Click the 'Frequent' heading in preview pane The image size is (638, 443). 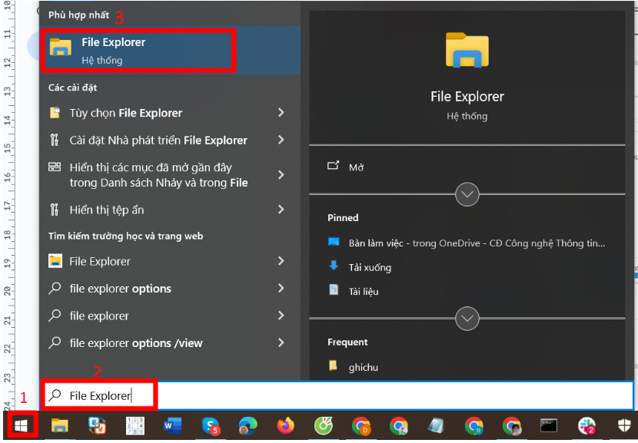click(x=347, y=342)
